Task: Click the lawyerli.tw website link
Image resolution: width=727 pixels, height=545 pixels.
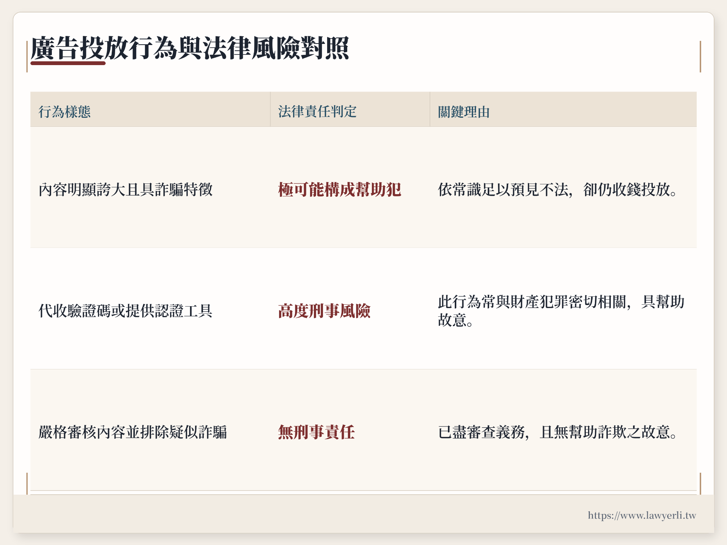Action: (x=641, y=515)
